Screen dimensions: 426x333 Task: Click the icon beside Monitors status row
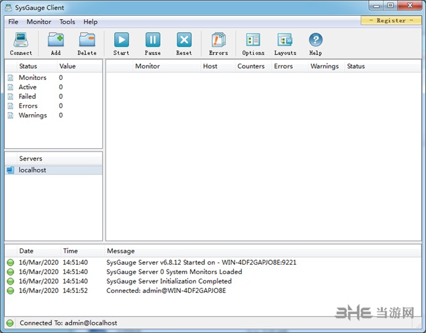pos(10,78)
